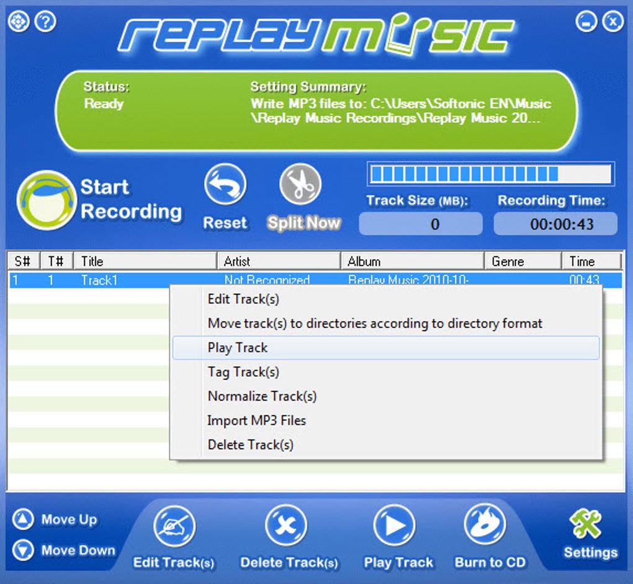Sort by the S# column header

pos(24,262)
